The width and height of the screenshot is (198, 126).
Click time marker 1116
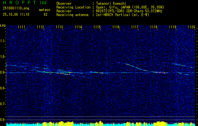[x=116, y=27]
